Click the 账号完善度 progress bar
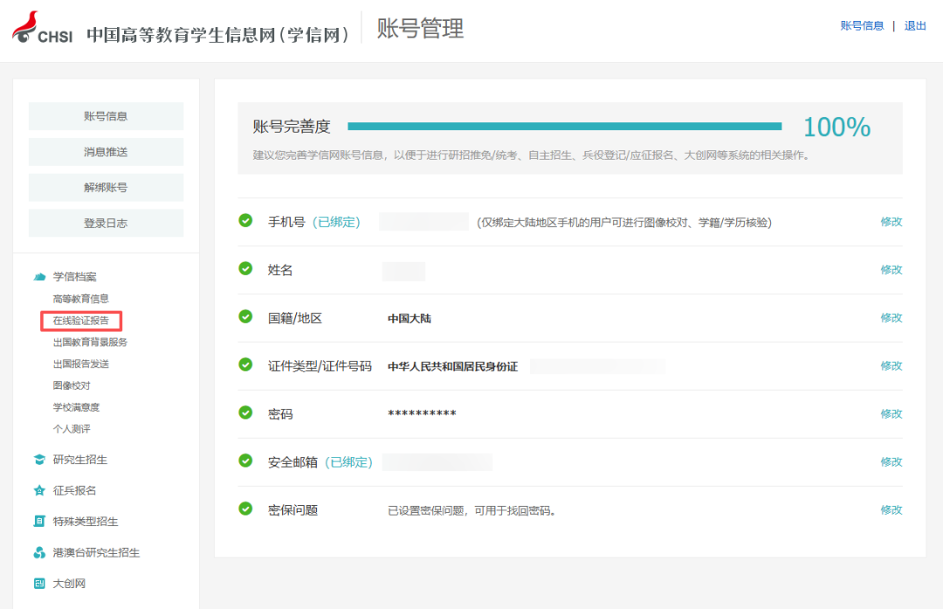Image resolution: width=943 pixels, height=609 pixels. pos(564,127)
